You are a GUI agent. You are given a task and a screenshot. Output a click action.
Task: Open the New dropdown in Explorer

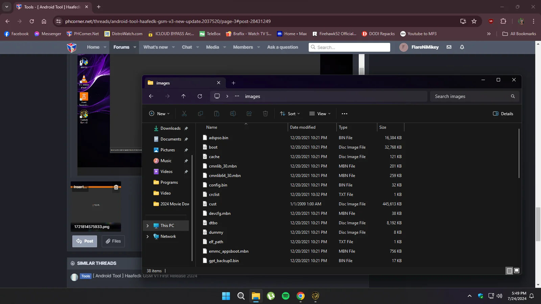coord(159,114)
